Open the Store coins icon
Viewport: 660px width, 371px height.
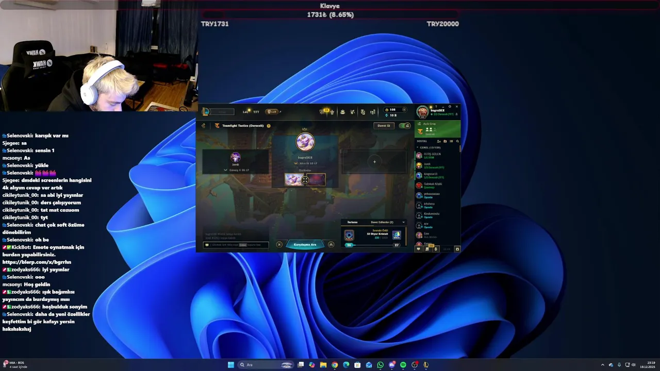click(x=373, y=112)
